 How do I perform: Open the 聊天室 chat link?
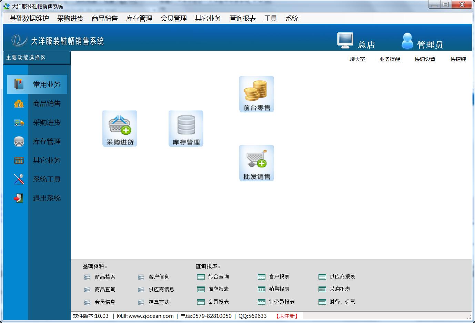pos(357,59)
